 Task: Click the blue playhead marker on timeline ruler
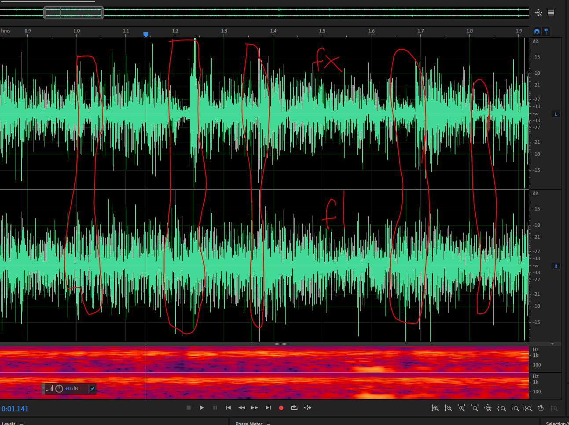(146, 34)
